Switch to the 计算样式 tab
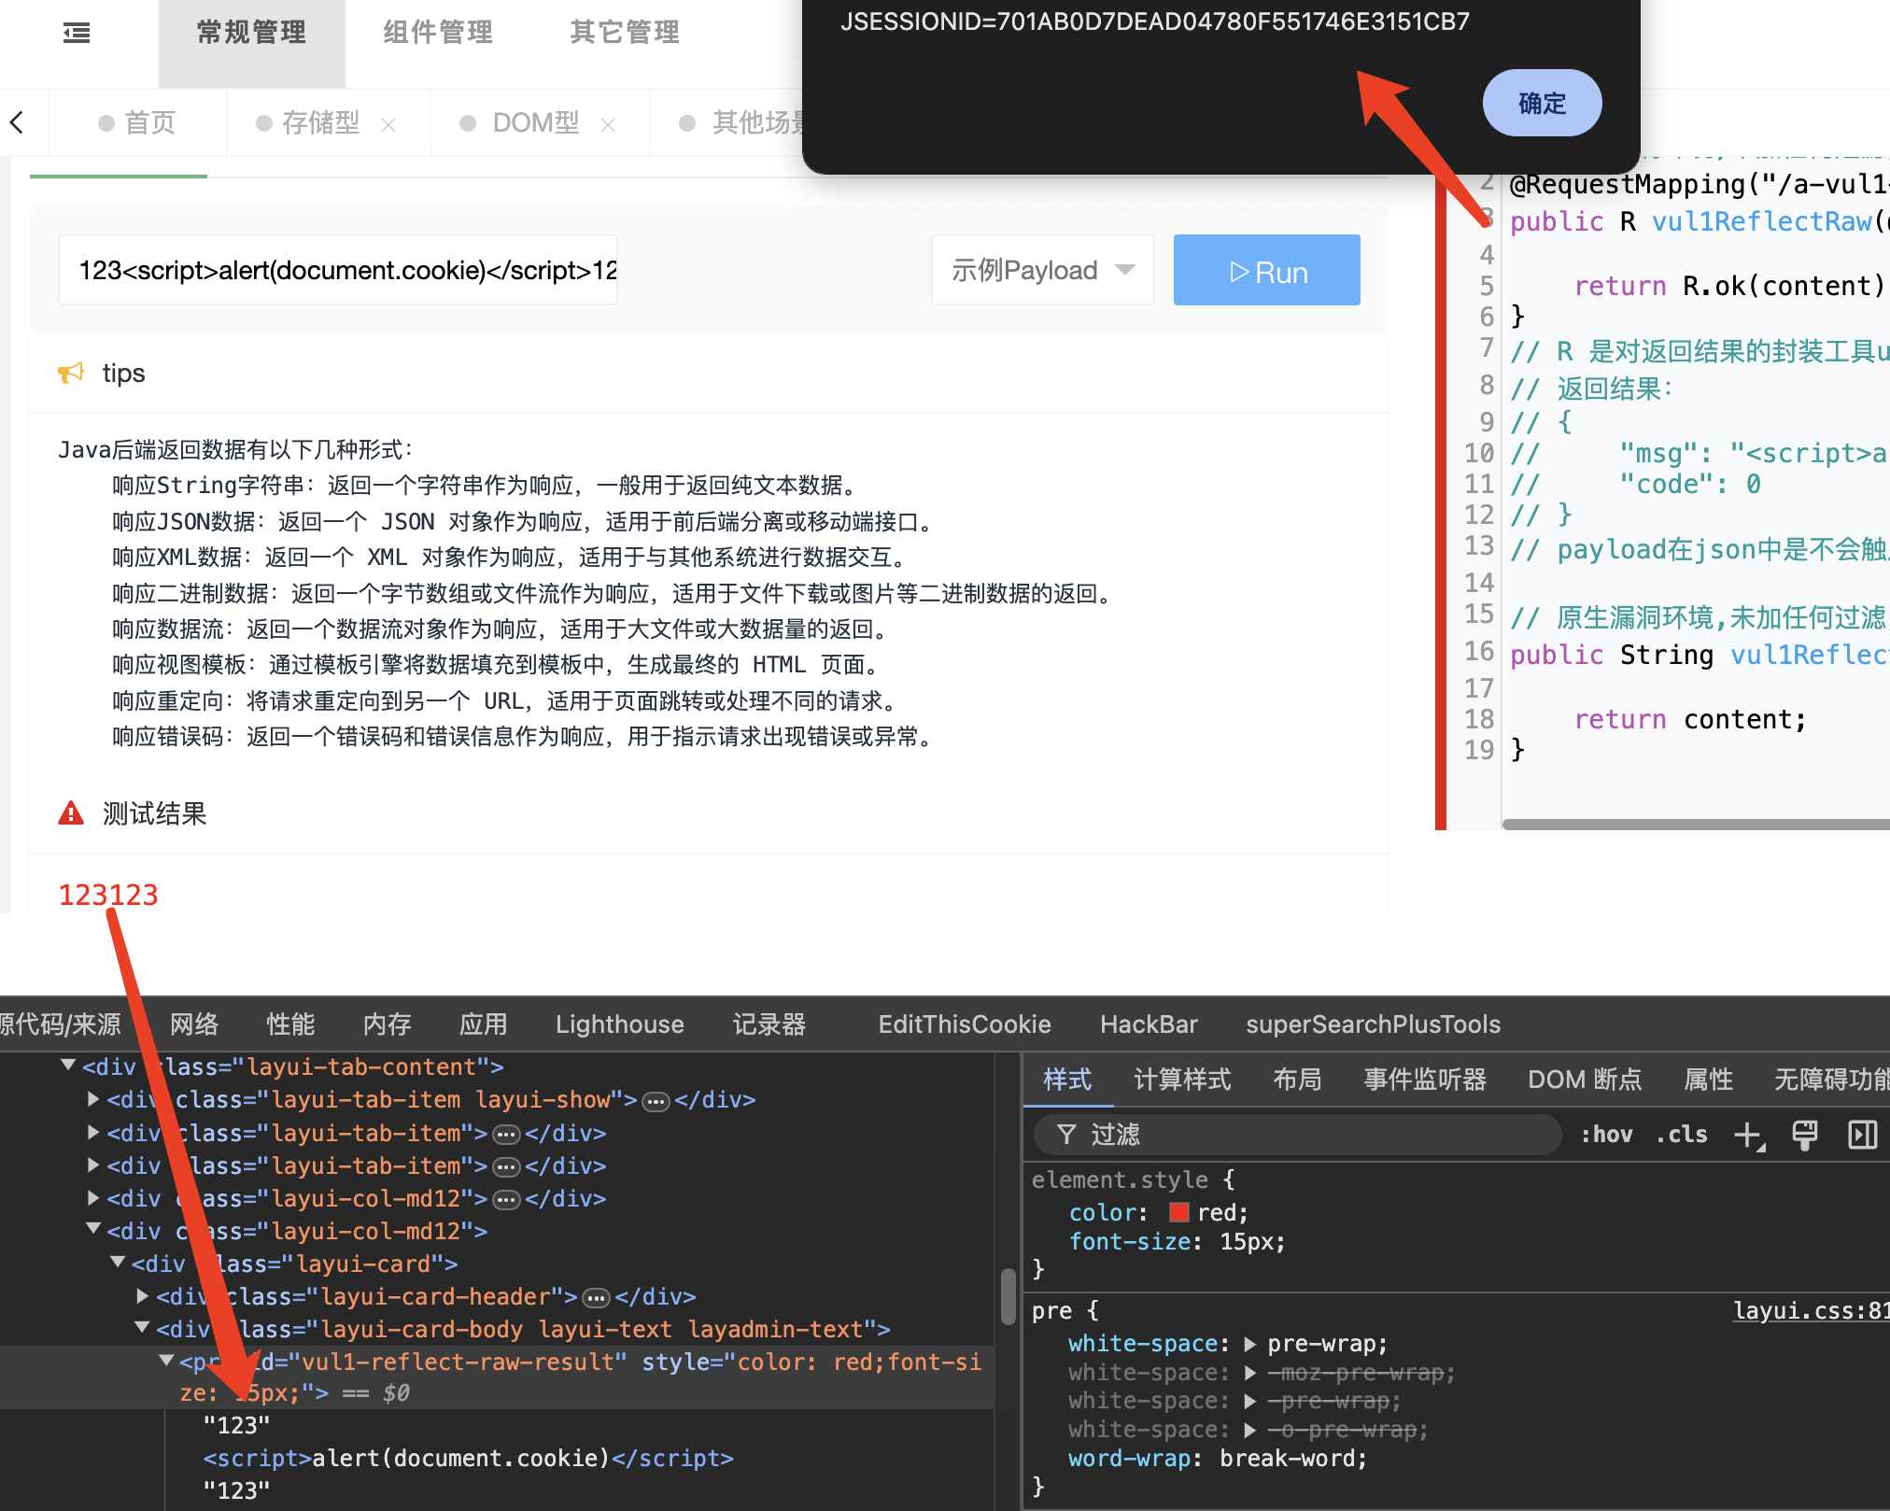Viewport: 1890px width, 1511px height. pyautogui.click(x=1182, y=1080)
